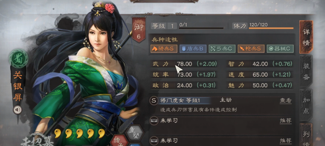Play the character voice speaker icon

pyautogui.click(x=17, y=110)
